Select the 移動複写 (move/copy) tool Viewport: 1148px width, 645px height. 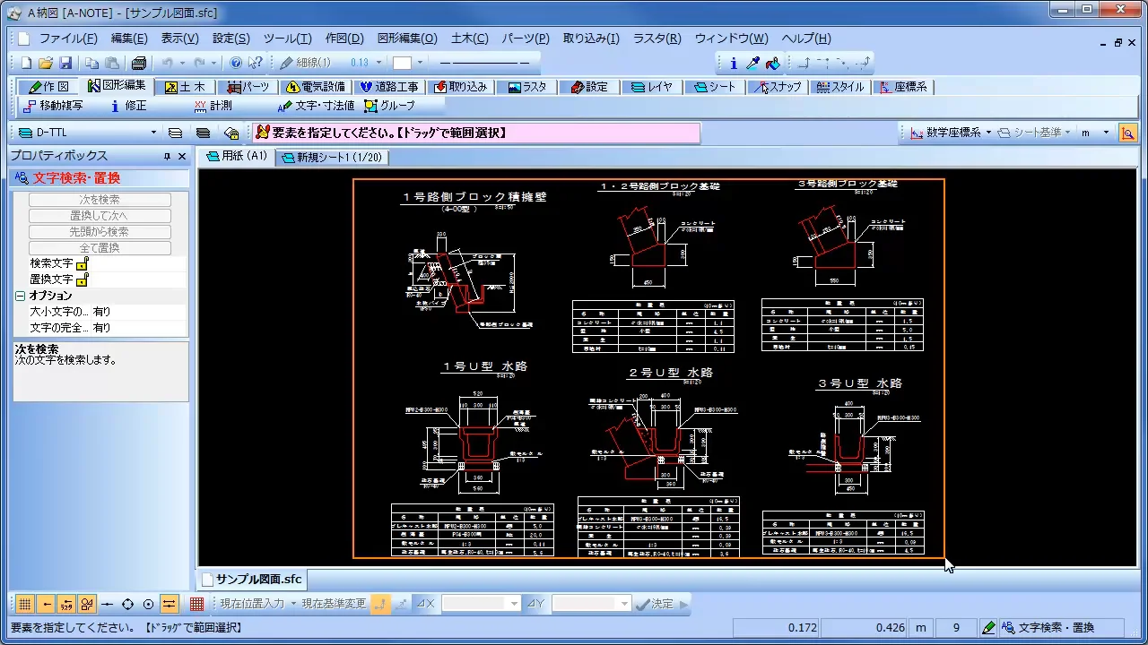click(x=52, y=106)
